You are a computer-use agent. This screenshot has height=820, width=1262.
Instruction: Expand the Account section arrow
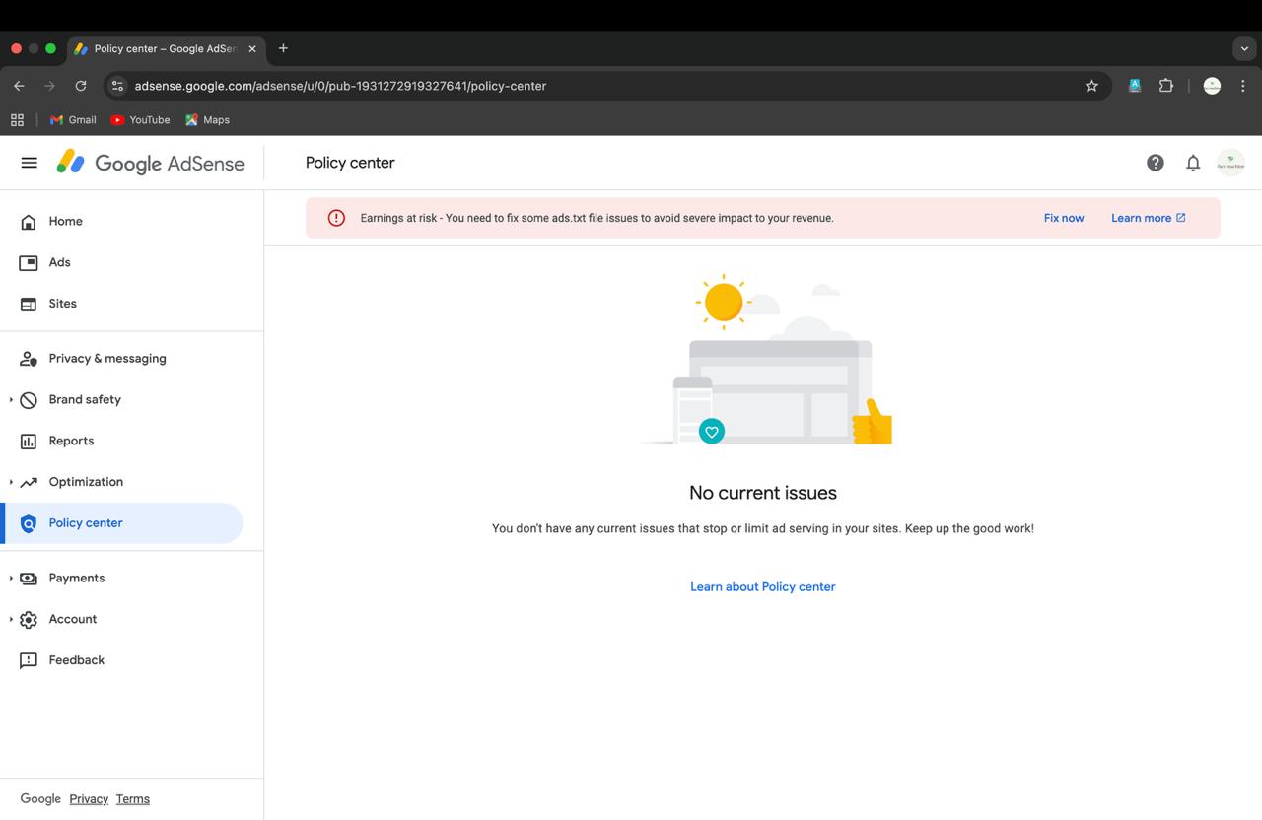[11, 619]
